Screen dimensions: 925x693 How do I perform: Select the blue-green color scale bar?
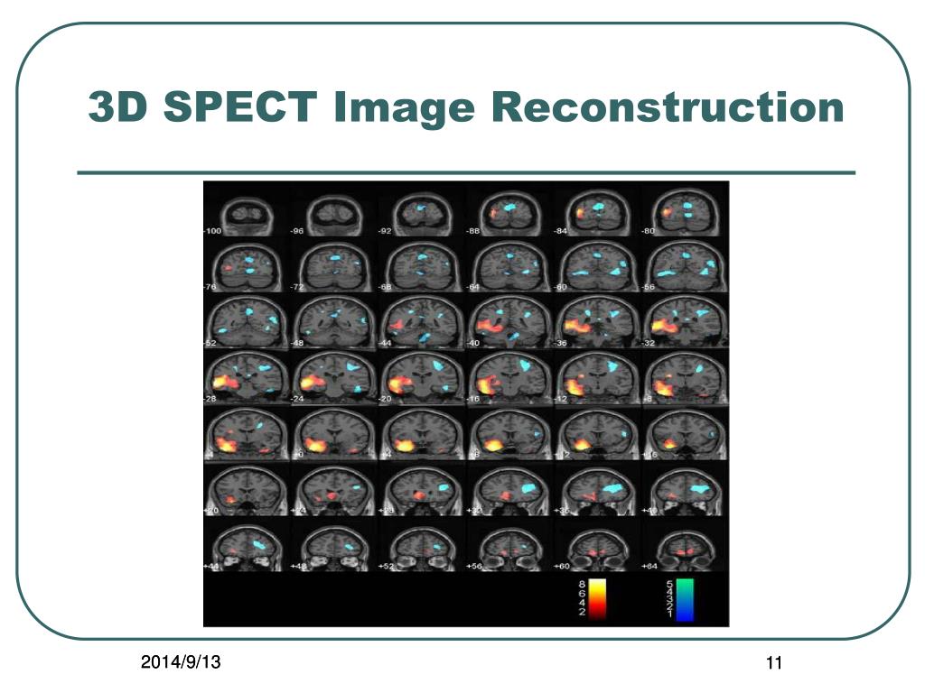[685, 599]
